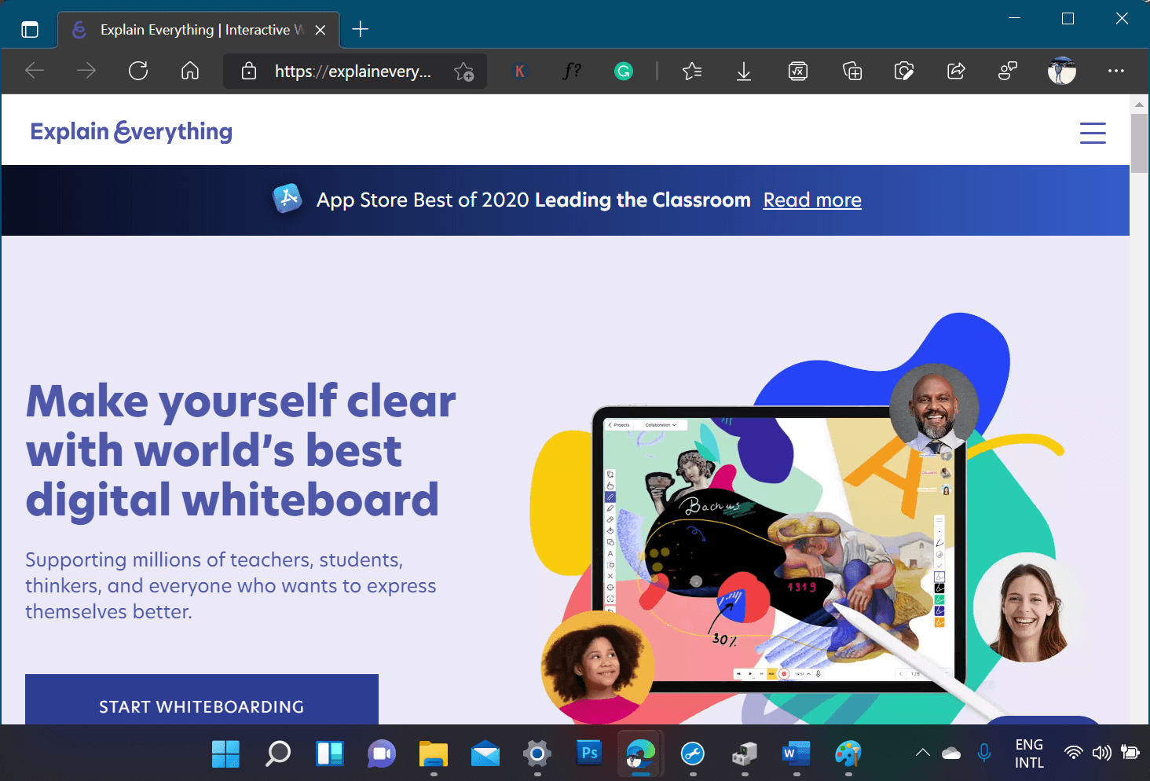Refresh the current page
This screenshot has width=1150, height=781.
click(x=138, y=71)
